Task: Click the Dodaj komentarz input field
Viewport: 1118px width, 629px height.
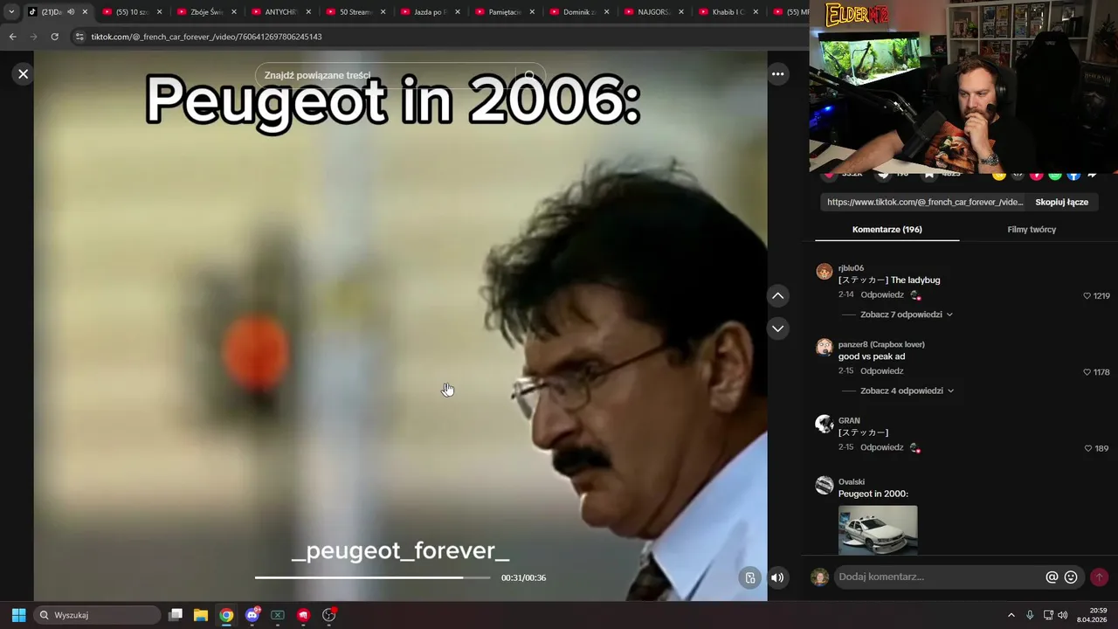Action: [x=939, y=577]
